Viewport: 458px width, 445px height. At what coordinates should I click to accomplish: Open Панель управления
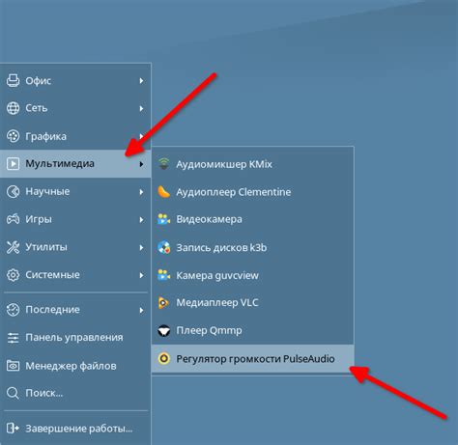point(75,338)
